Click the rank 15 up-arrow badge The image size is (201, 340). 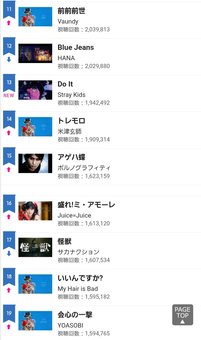point(9,169)
